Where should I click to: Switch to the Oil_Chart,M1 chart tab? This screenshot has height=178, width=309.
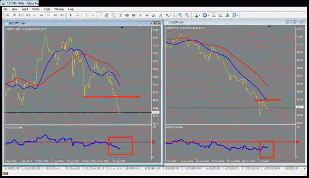[x=113, y=168]
